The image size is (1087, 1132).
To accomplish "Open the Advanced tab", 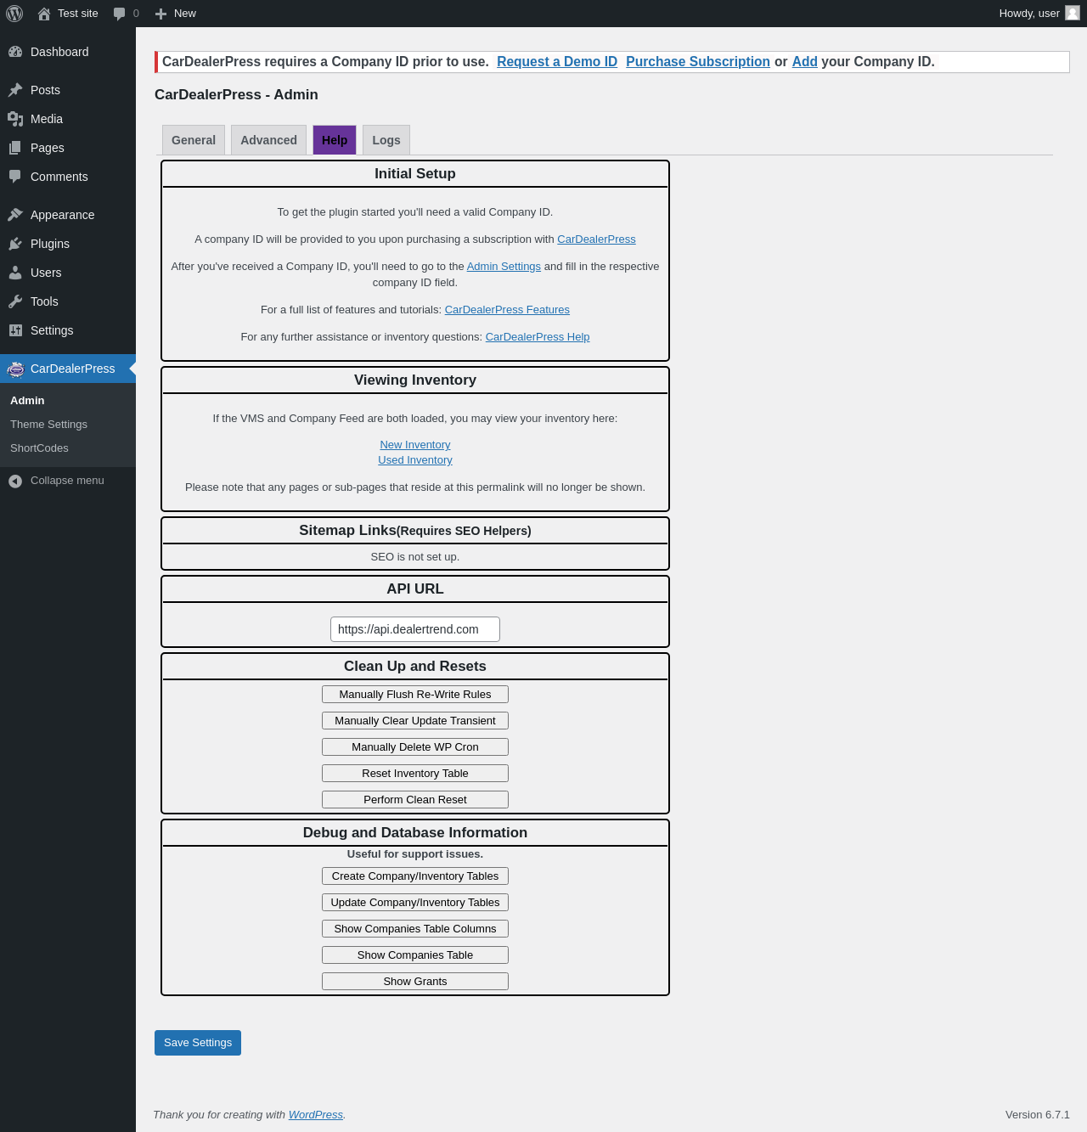I will [x=268, y=140].
